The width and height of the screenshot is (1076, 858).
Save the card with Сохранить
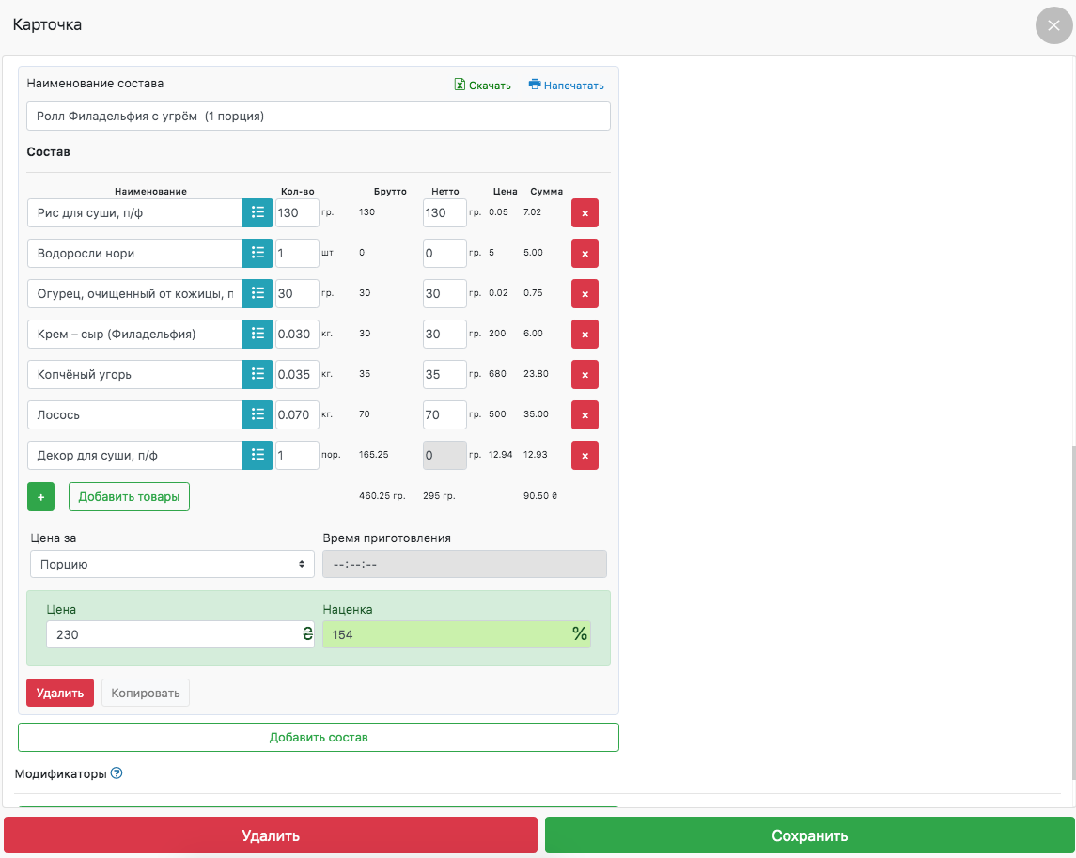point(809,835)
